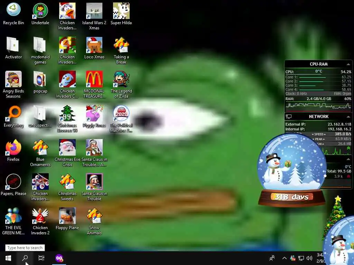Screen dimensions: 354x265
Task: Click the External IP value 23.162.8.118
Action: 339,124
